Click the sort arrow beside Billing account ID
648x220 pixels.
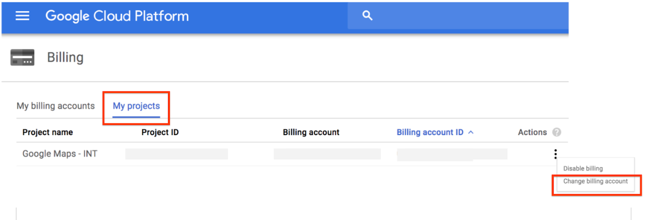[471, 132]
